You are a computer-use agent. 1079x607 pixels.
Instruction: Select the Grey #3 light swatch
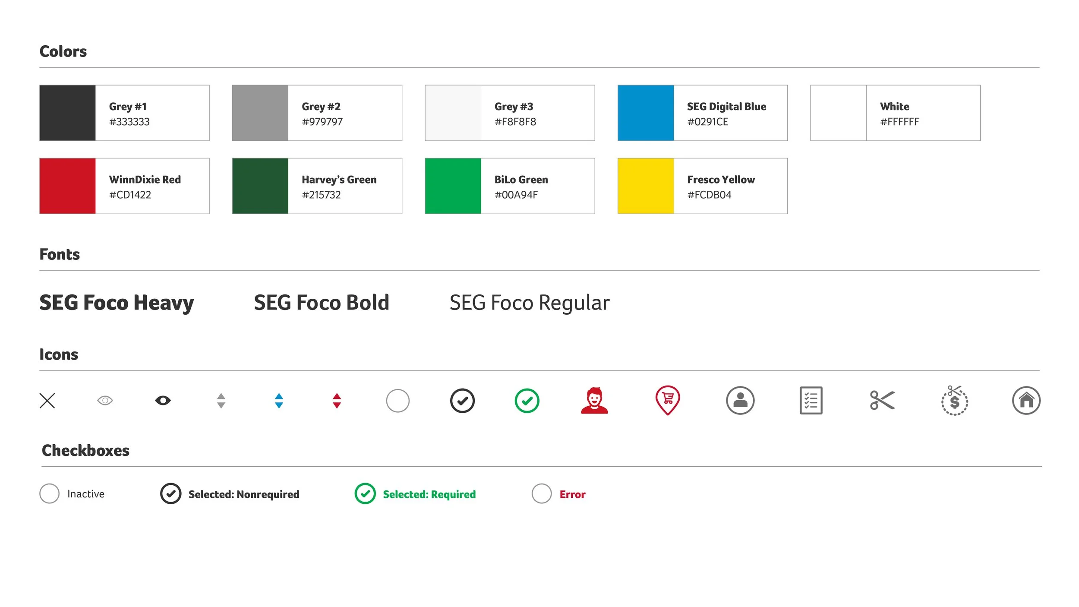(453, 113)
